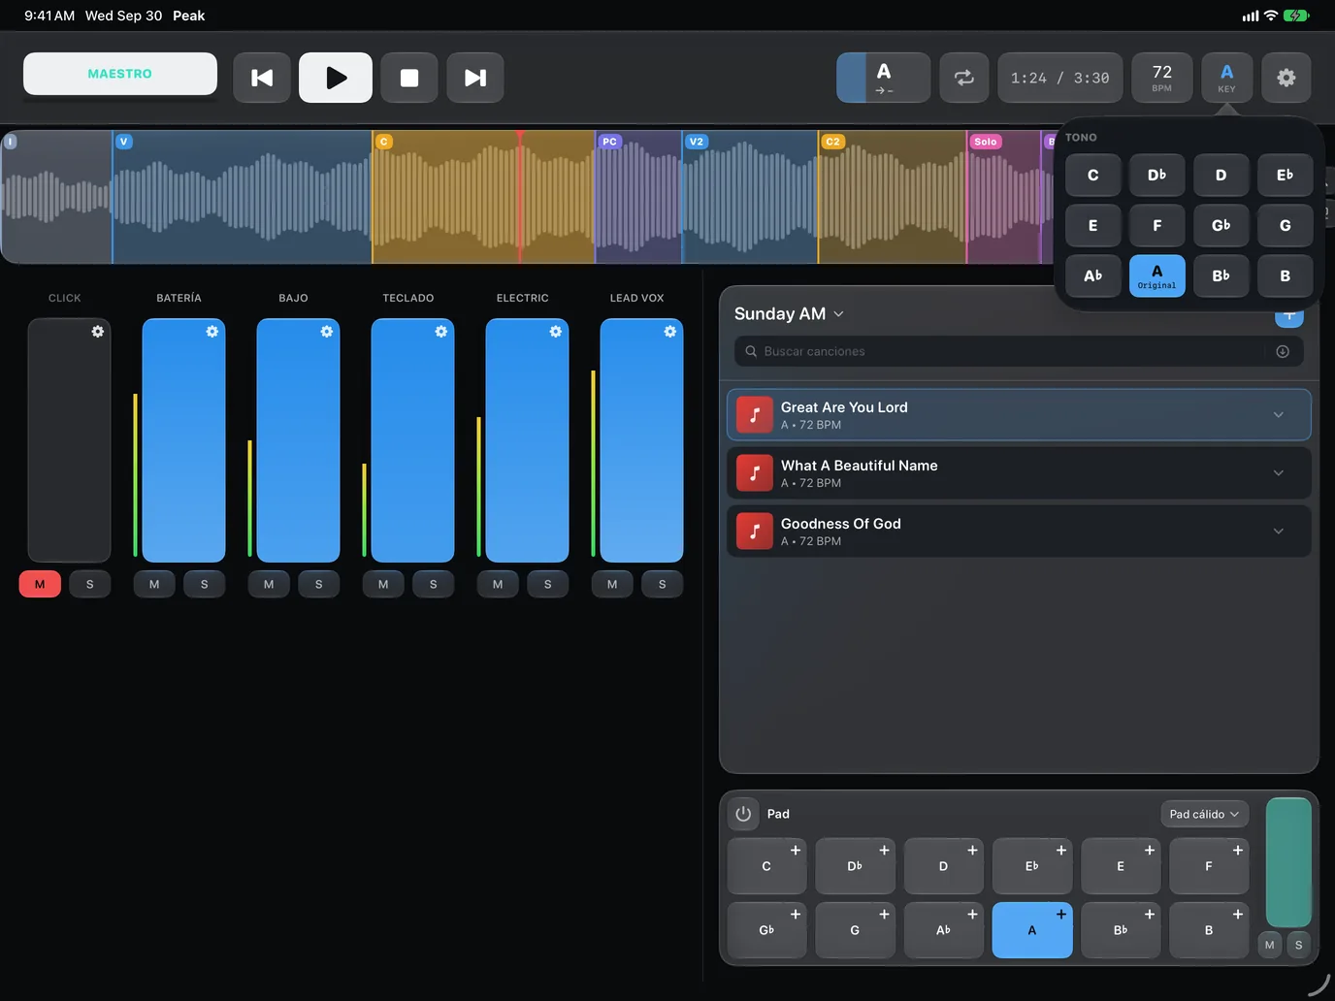The width and height of the screenshot is (1335, 1001).
Task: Open the Pad cálido sound dropdown
Action: 1204,814
